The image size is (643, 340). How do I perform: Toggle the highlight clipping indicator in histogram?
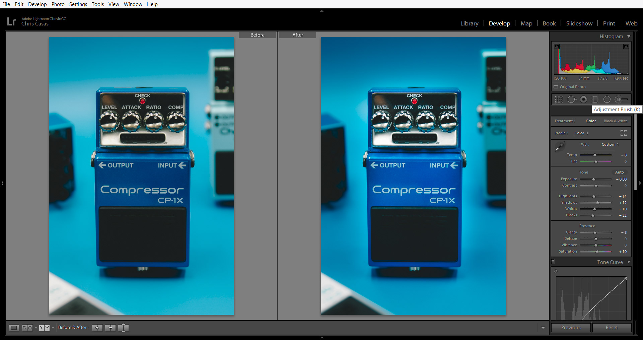(x=626, y=47)
